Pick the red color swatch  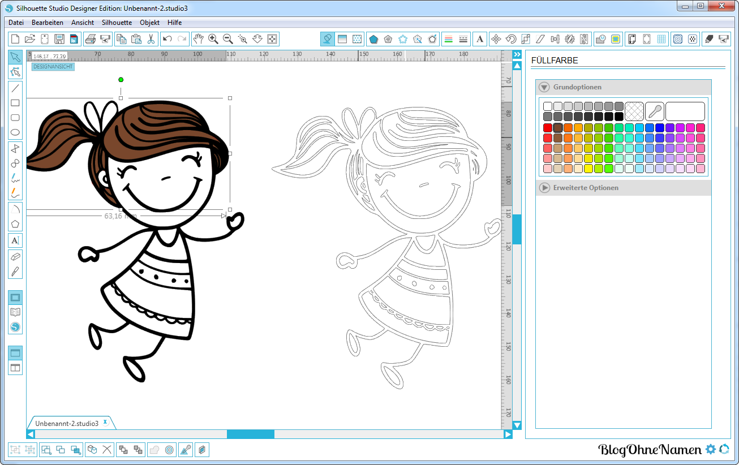coord(547,128)
